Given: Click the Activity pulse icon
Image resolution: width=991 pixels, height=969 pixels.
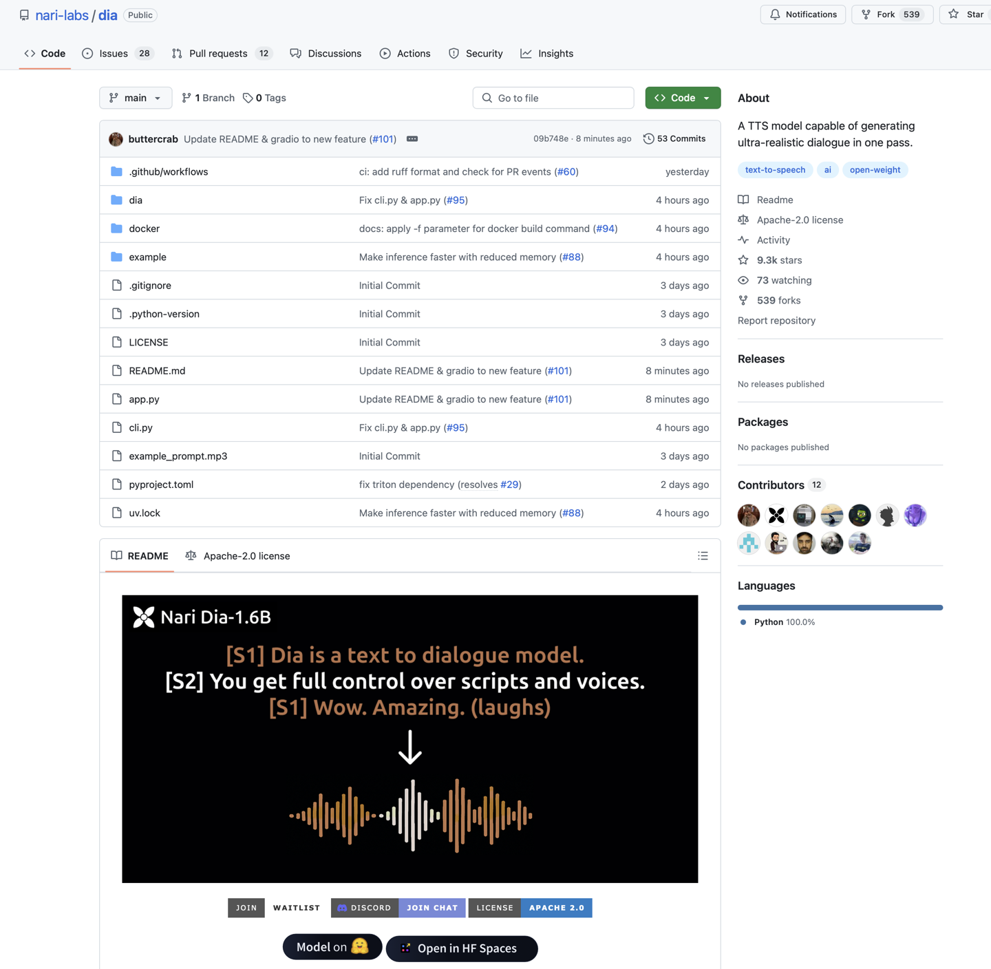Looking at the screenshot, I should tap(743, 239).
